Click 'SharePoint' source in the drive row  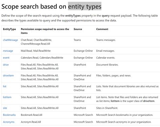coord(80,65)
